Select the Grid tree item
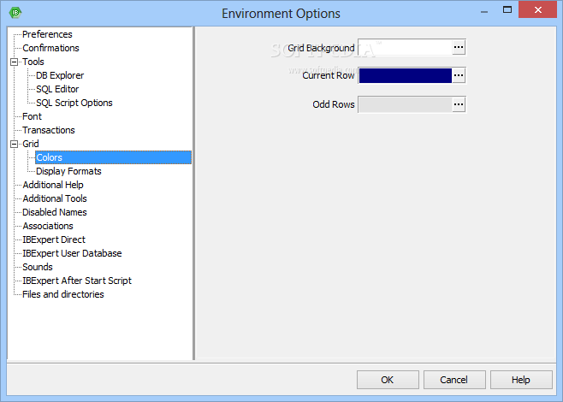 31,144
